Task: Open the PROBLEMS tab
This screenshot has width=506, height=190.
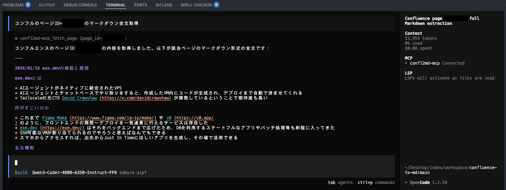Action: pos(13,5)
